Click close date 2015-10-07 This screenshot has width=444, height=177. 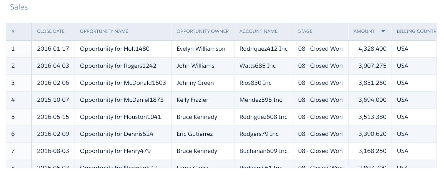tap(53, 100)
